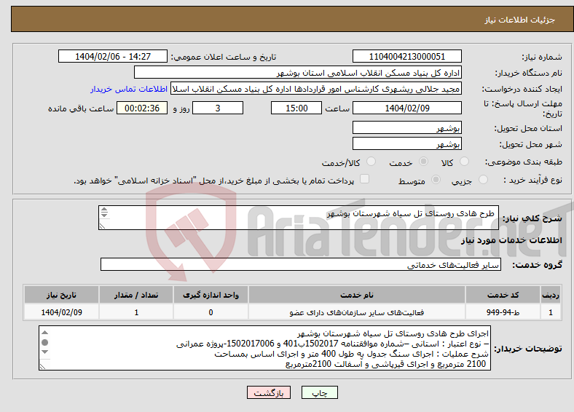
Task: Click the response deadline date field 1404/02/09
Action: (406, 108)
